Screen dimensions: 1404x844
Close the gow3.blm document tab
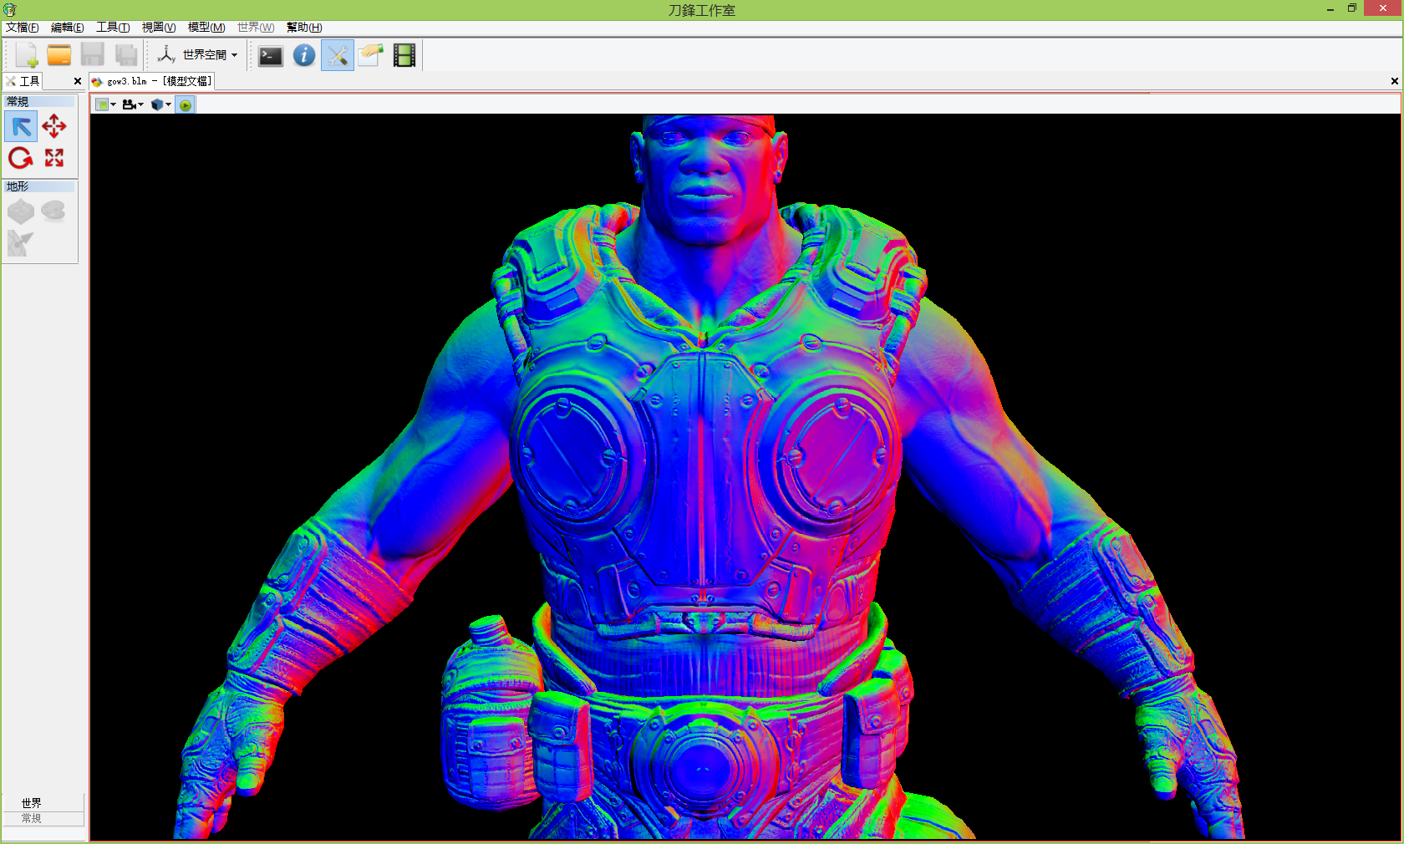(1394, 81)
